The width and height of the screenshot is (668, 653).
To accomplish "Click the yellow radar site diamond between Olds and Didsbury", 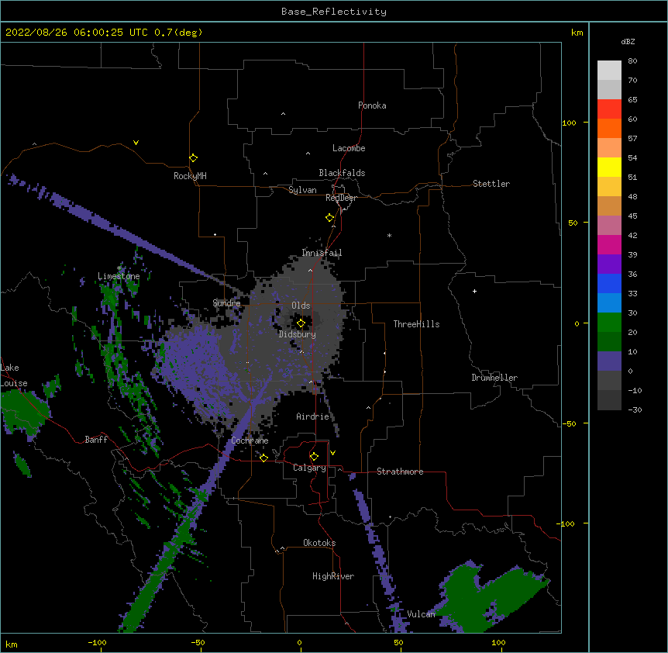I will click(301, 323).
